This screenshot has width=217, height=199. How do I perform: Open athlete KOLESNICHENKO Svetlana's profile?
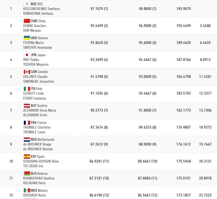click(x=41, y=9)
